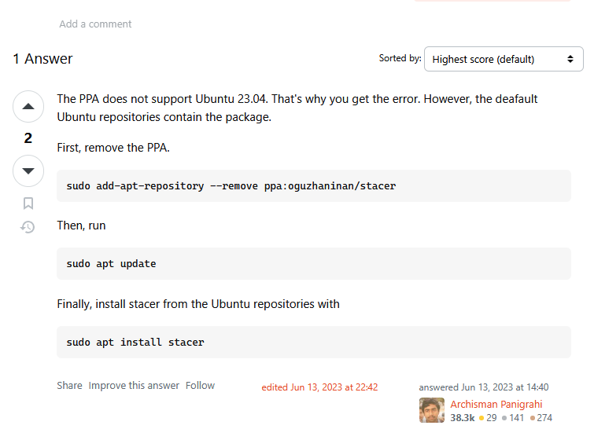The width and height of the screenshot is (594, 429).
Task: Open the Sorted by dropdown
Action: pyautogui.click(x=504, y=59)
